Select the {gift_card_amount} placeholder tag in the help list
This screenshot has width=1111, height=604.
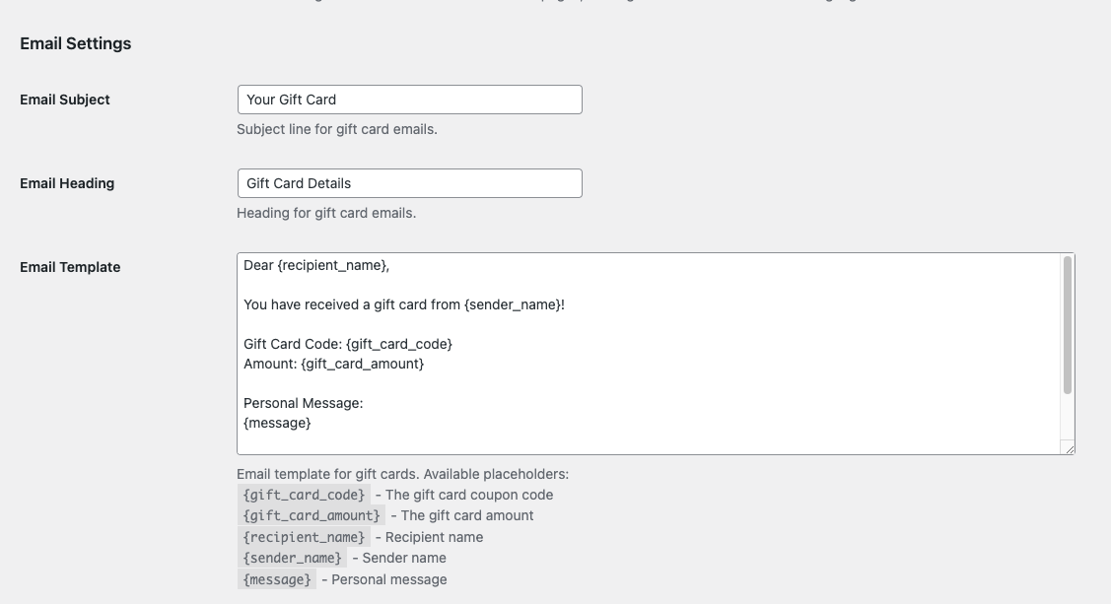pyautogui.click(x=311, y=515)
